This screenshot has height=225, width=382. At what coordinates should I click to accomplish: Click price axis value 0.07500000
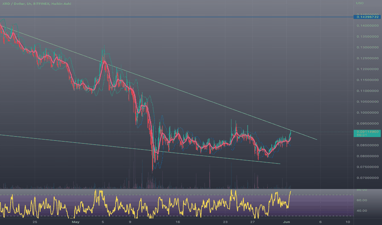368,167
